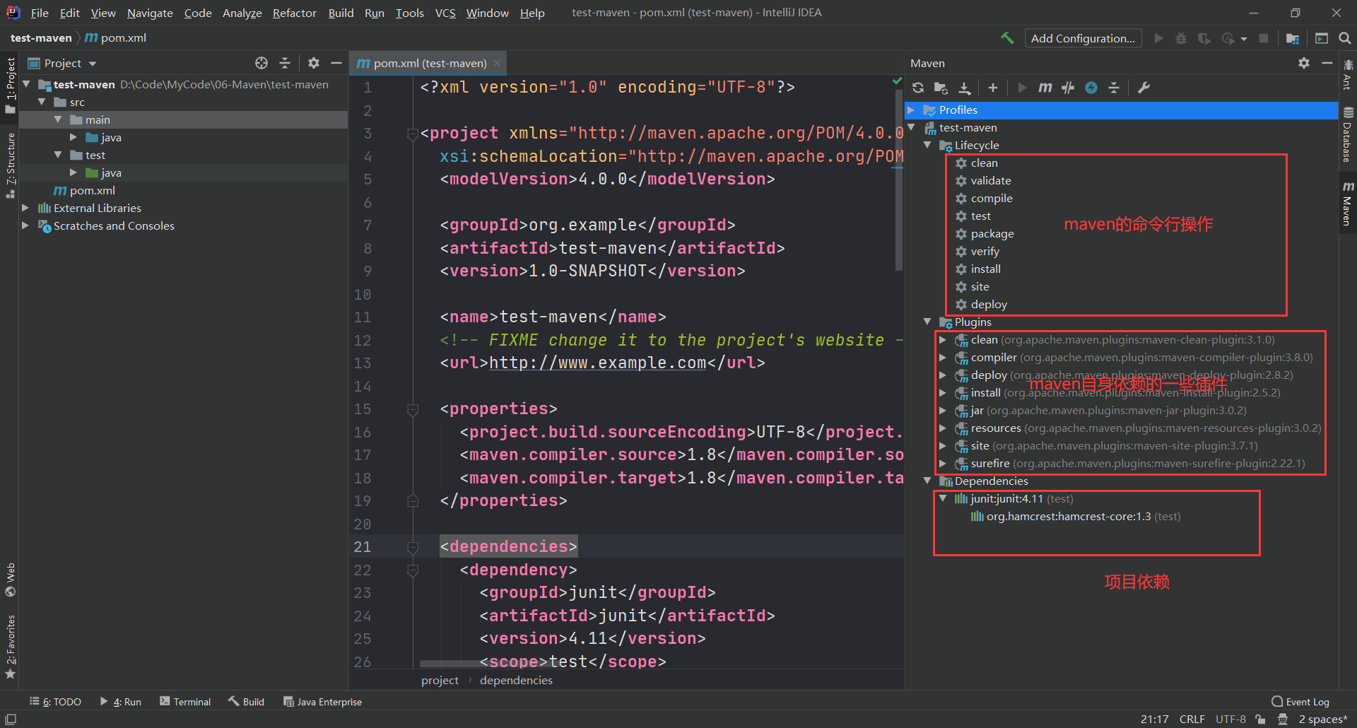Viewport: 1357px width, 728px height.
Task: Click the Stop toolbar icon
Action: coord(1264,38)
